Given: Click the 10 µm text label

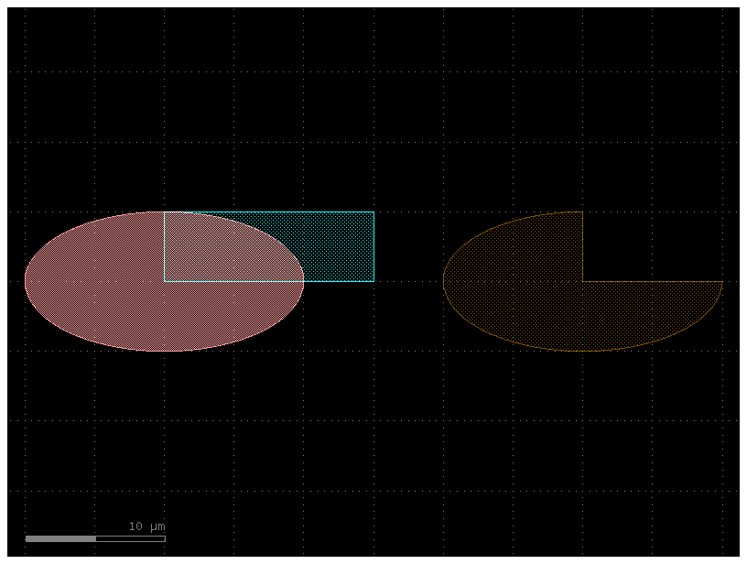Looking at the screenshot, I should 146,526.
